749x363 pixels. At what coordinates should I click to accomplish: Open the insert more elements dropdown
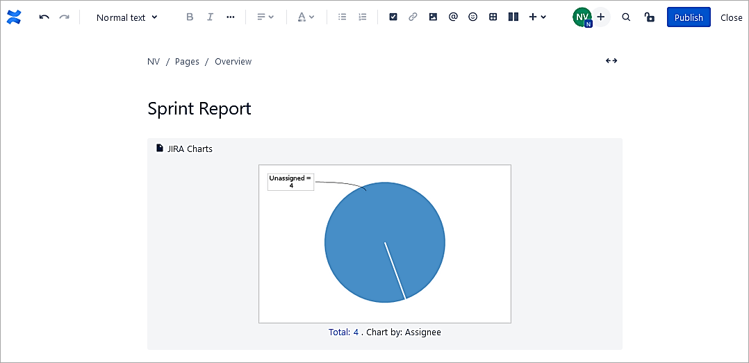click(x=537, y=17)
